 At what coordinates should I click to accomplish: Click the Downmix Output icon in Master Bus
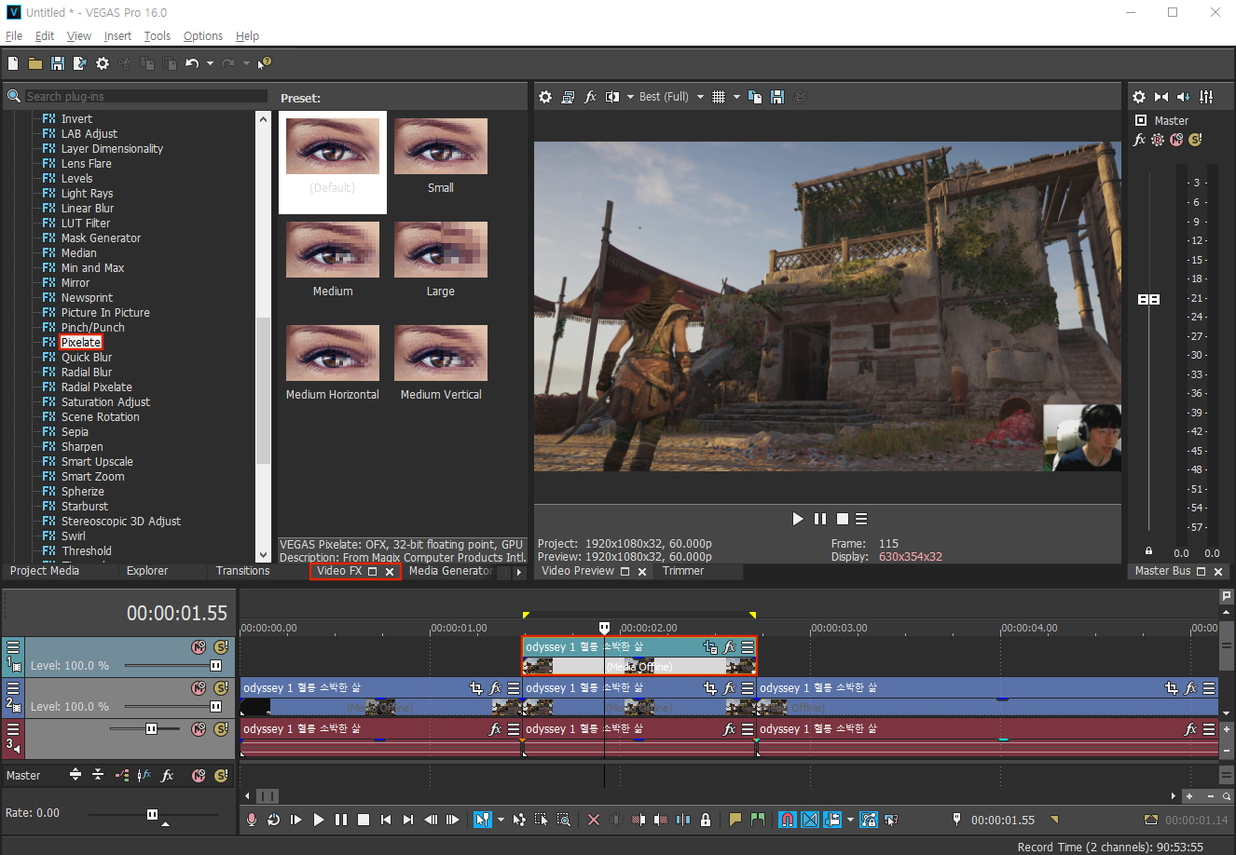[x=1161, y=97]
